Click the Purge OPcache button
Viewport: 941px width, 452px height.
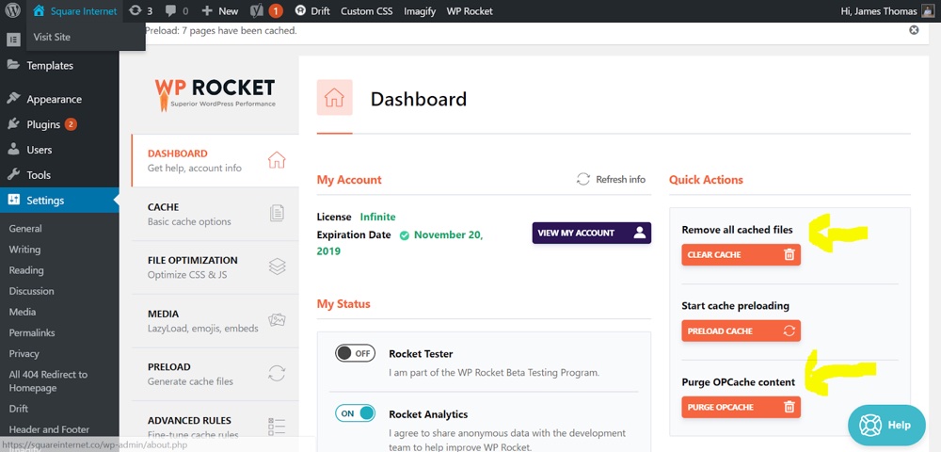coord(741,407)
